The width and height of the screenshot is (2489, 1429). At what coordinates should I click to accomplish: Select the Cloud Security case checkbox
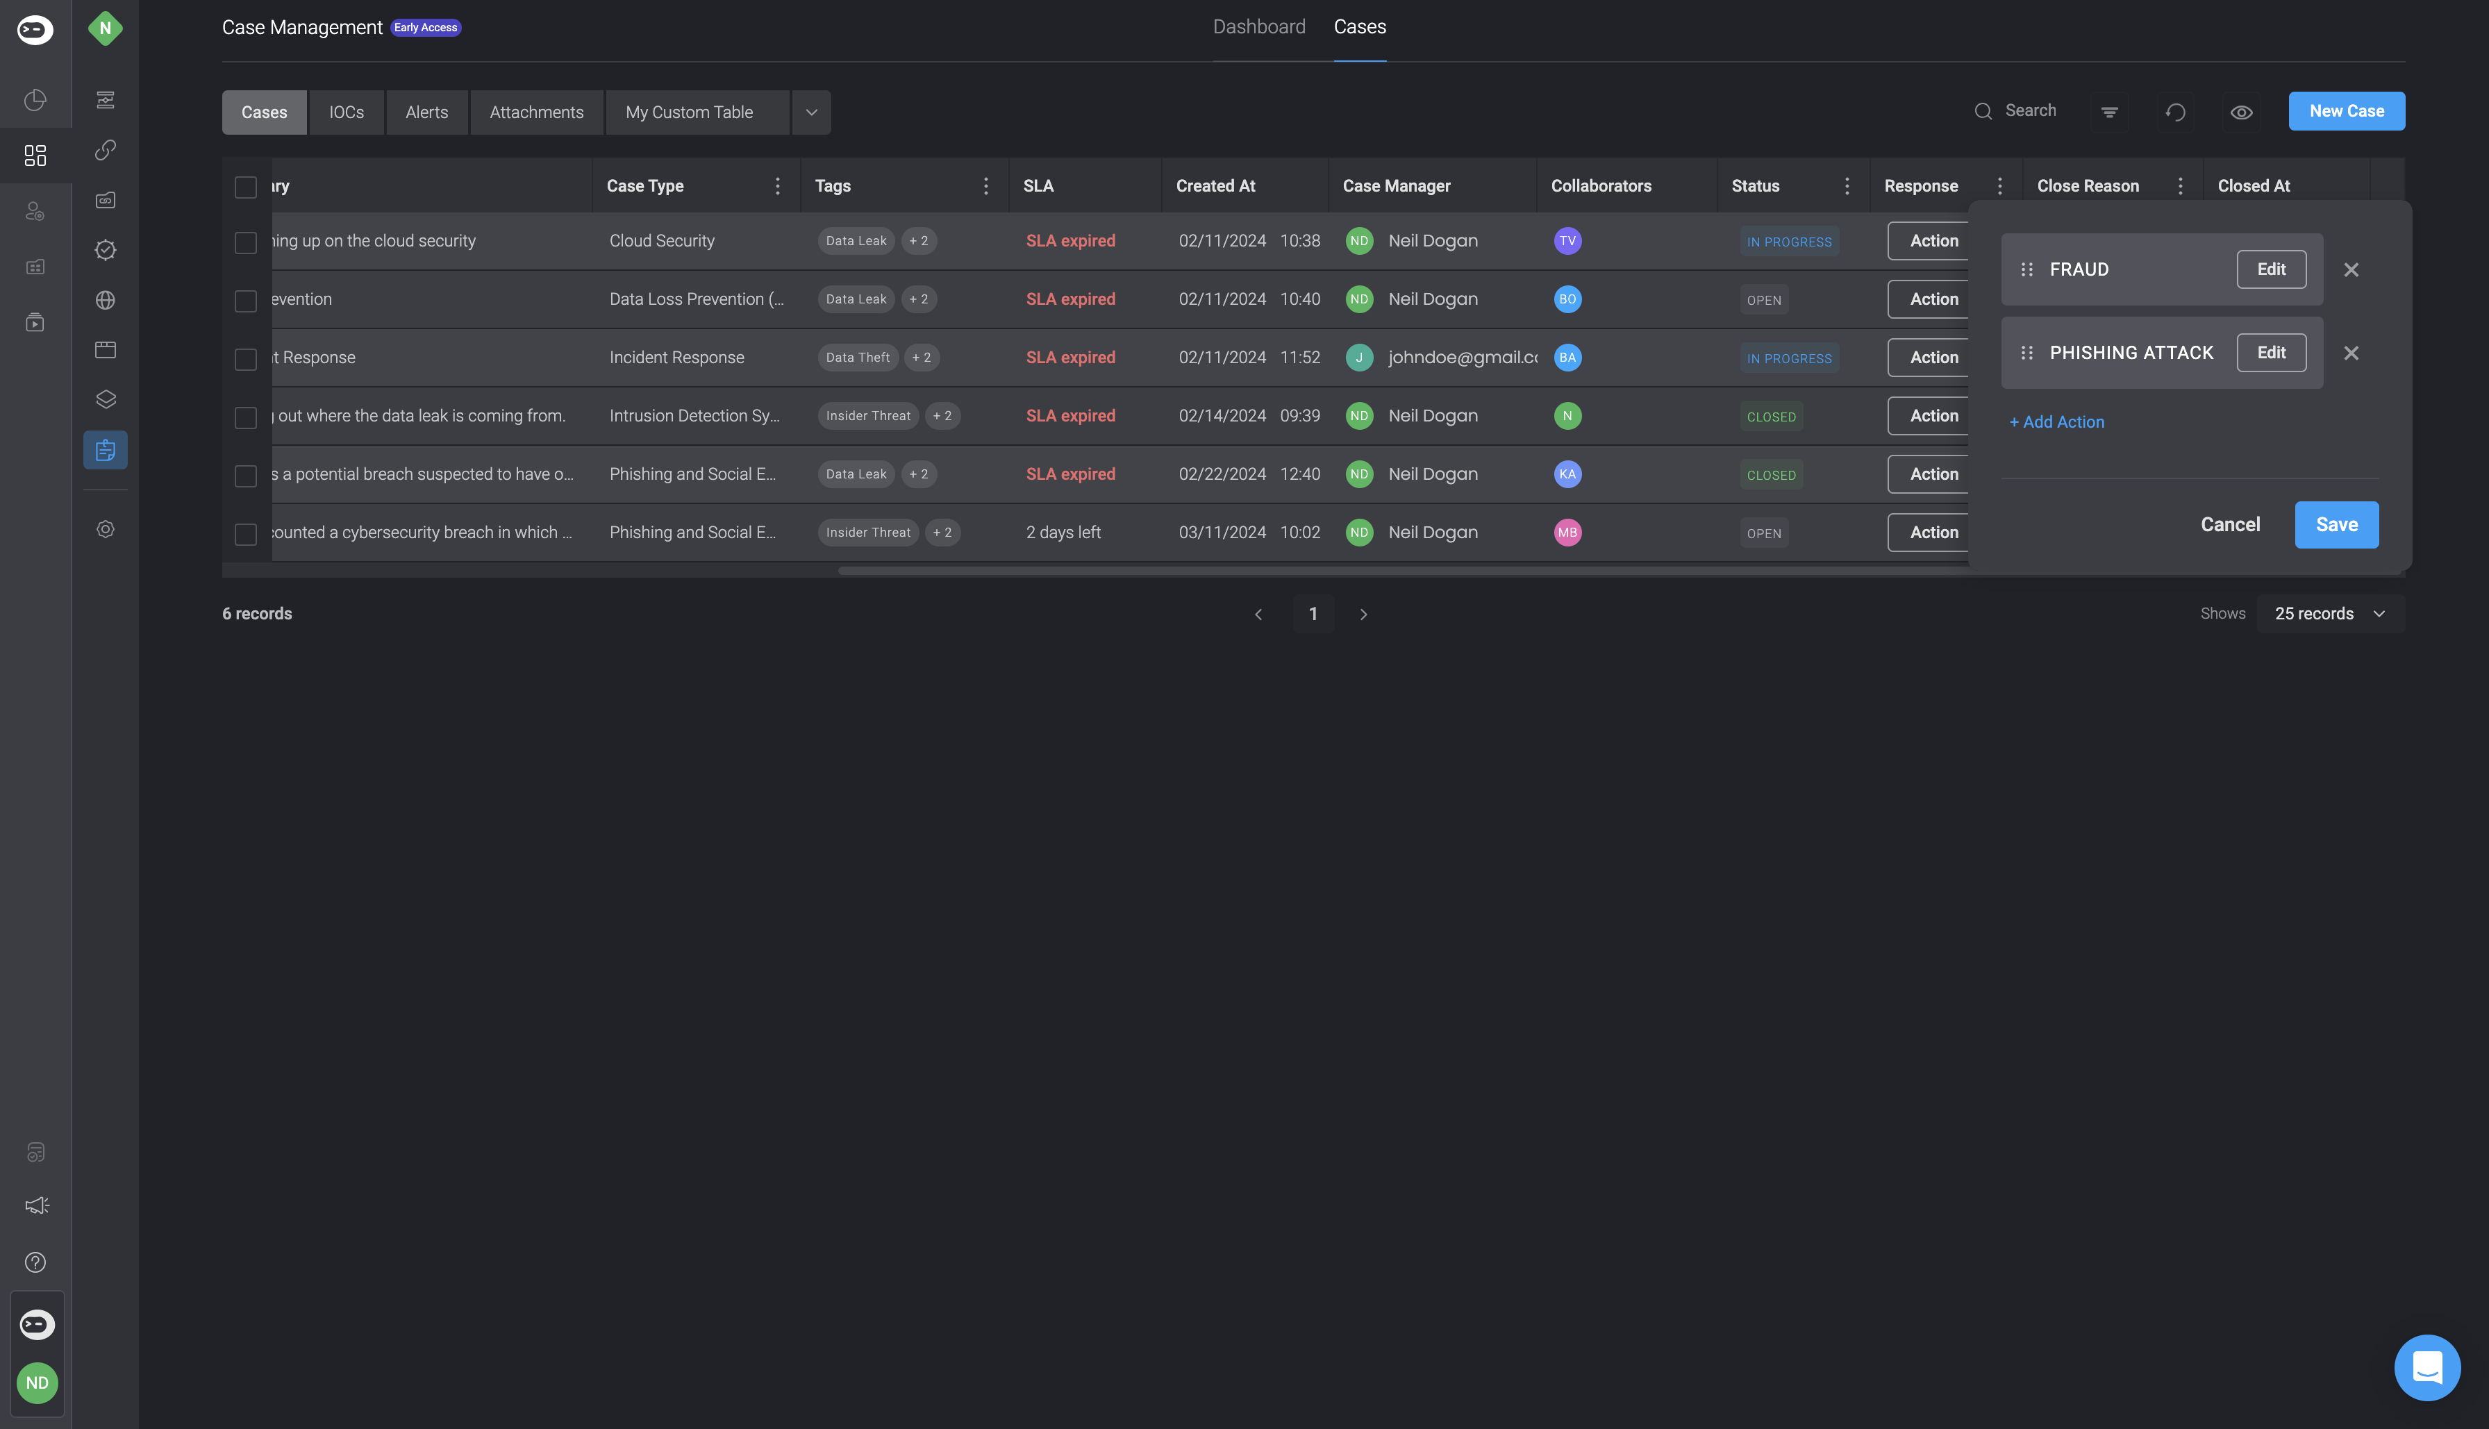tap(245, 242)
